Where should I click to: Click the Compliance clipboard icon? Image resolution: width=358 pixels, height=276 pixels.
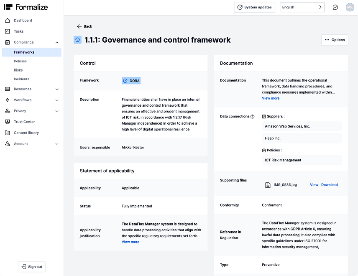point(7,42)
